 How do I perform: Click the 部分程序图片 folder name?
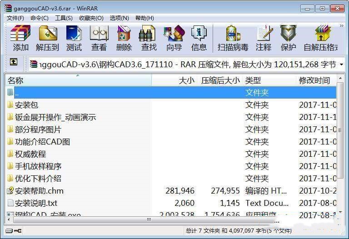[38, 129]
